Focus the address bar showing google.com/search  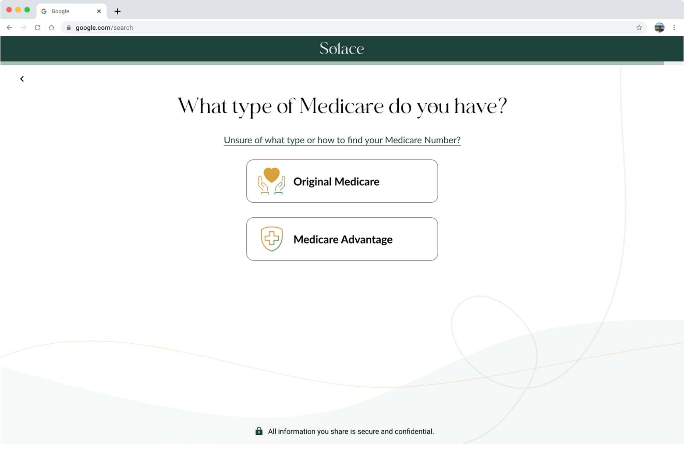click(x=354, y=28)
